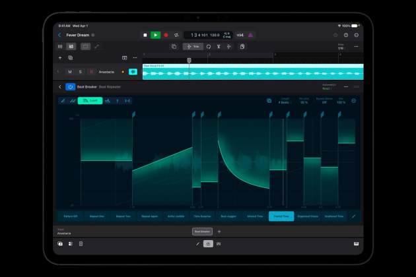Select the pencil automation icon in view bar
The width and height of the screenshot is (416, 277).
(x=96, y=47)
